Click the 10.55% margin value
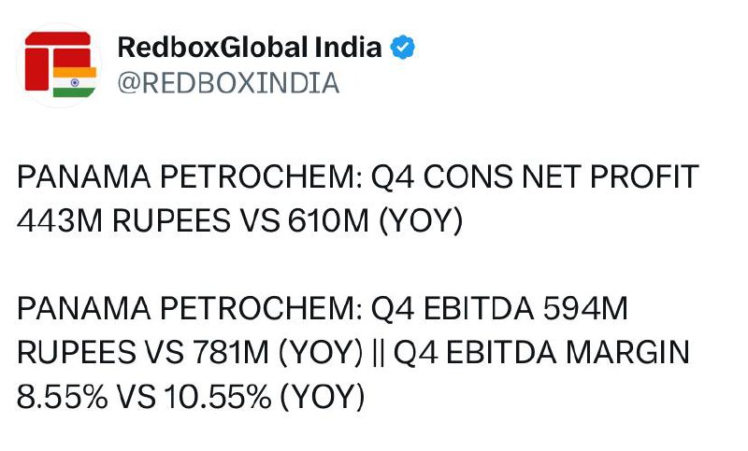748x451 pixels. pos(218,397)
